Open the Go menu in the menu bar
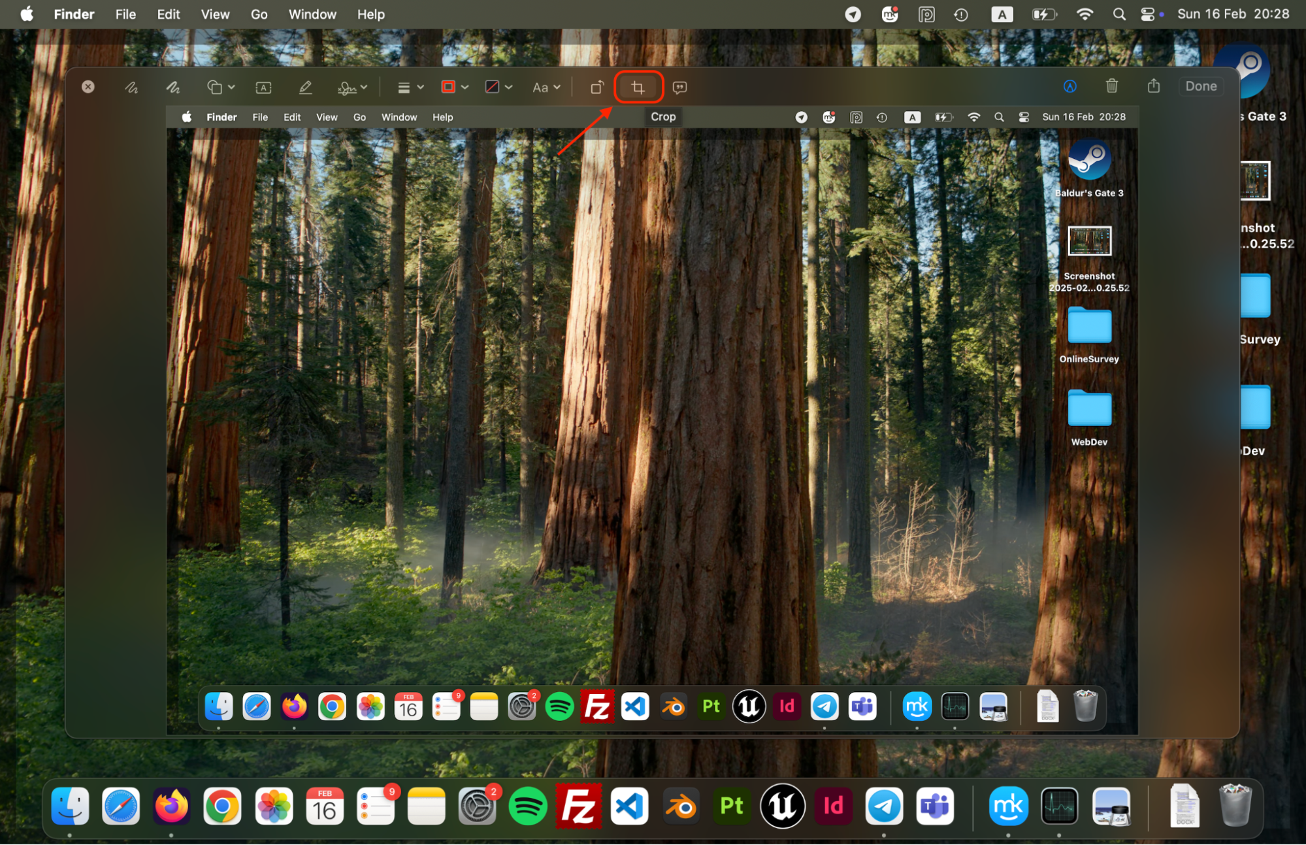 pos(259,14)
